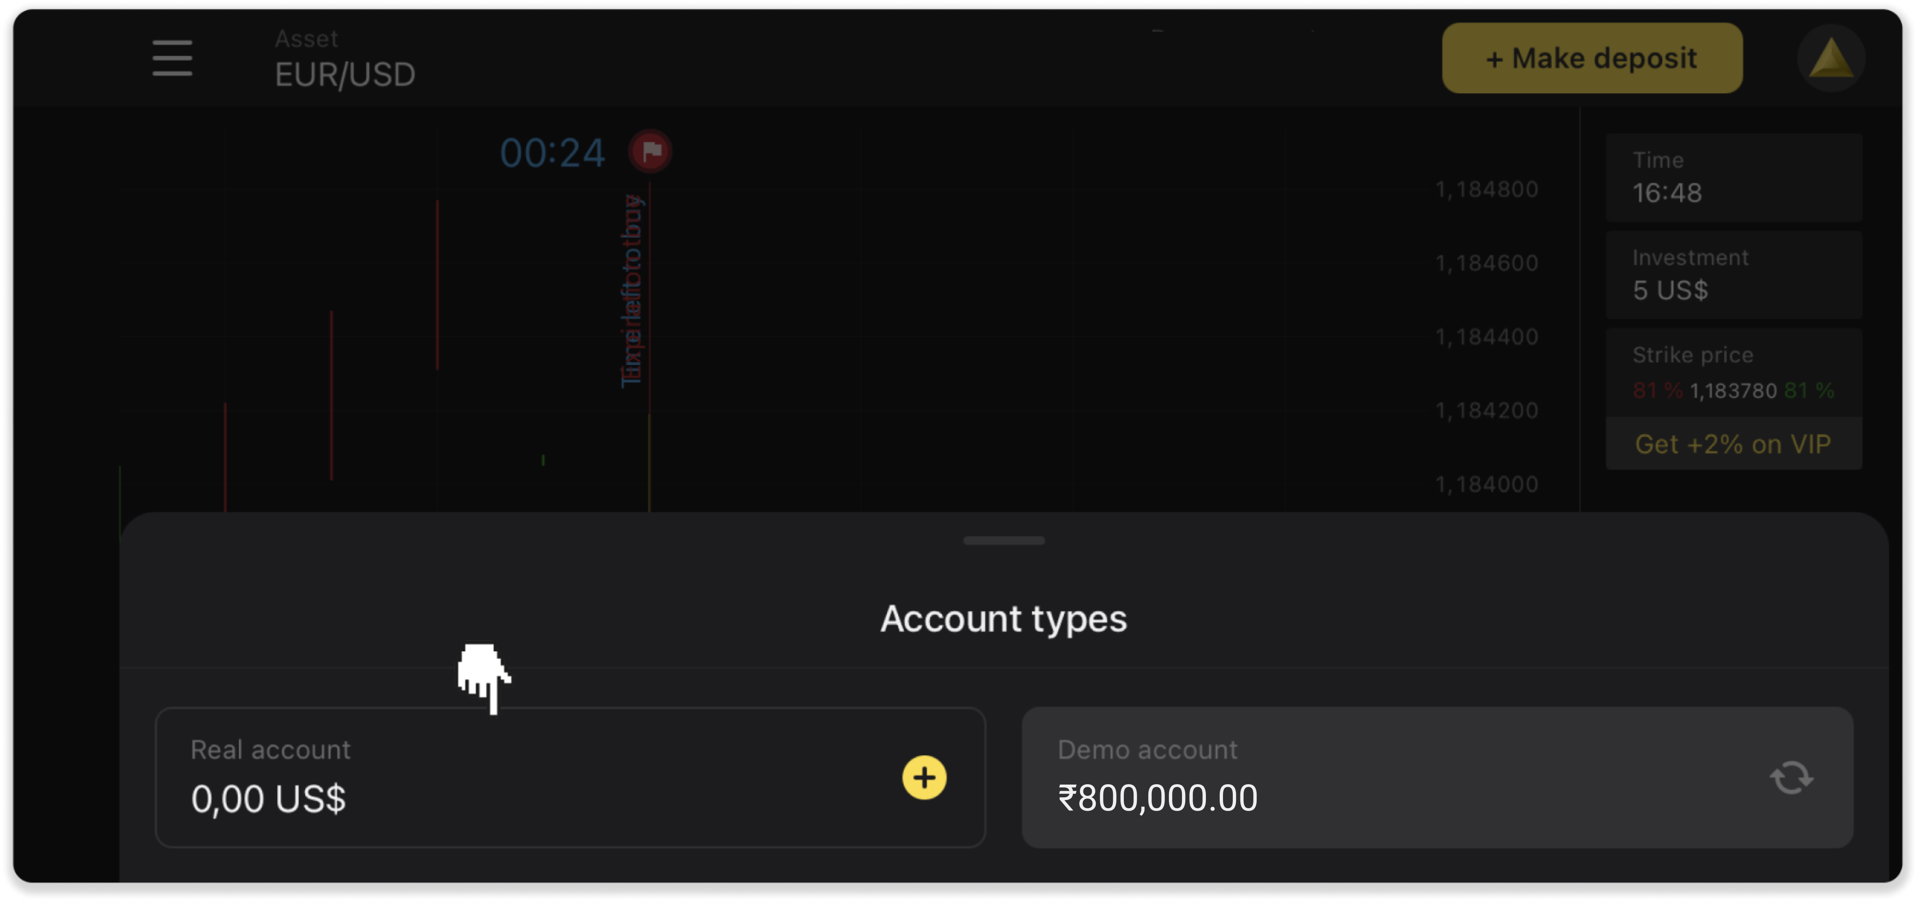This screenshot has width=1918, height=902.
Task: Refresh the Demo account balance
Action: 1791,778
